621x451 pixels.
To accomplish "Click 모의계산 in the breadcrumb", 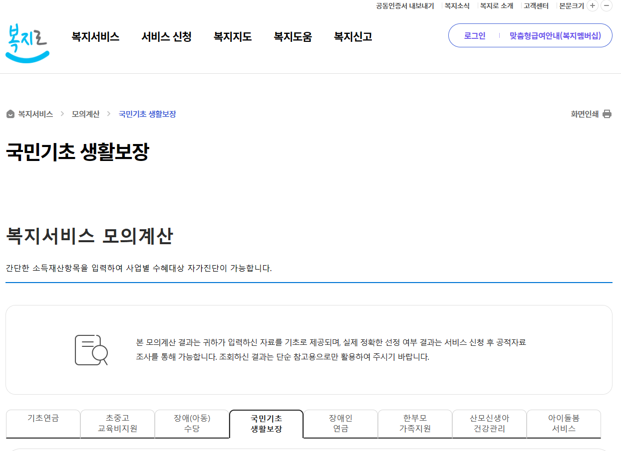I will [85, 114].
